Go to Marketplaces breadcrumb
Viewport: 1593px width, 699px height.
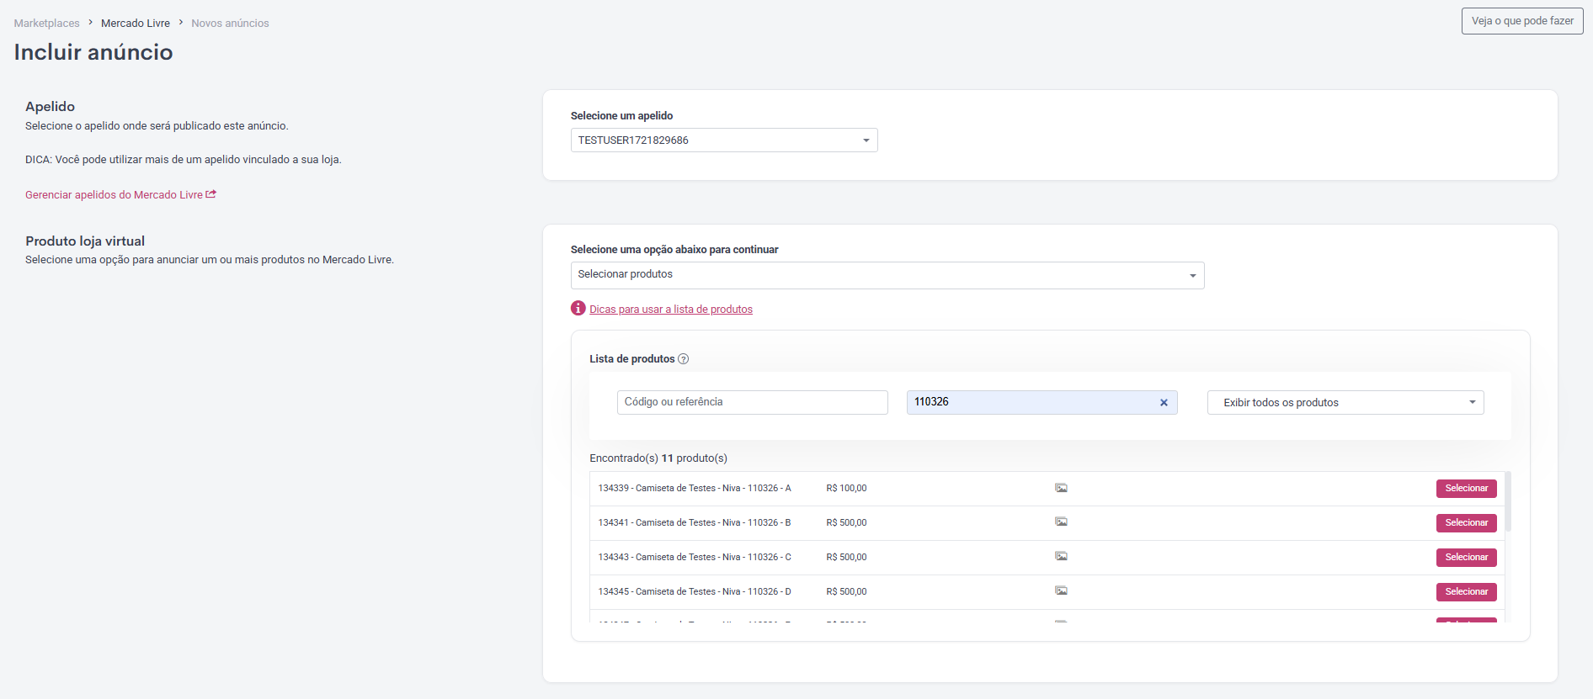coord(47,23)
